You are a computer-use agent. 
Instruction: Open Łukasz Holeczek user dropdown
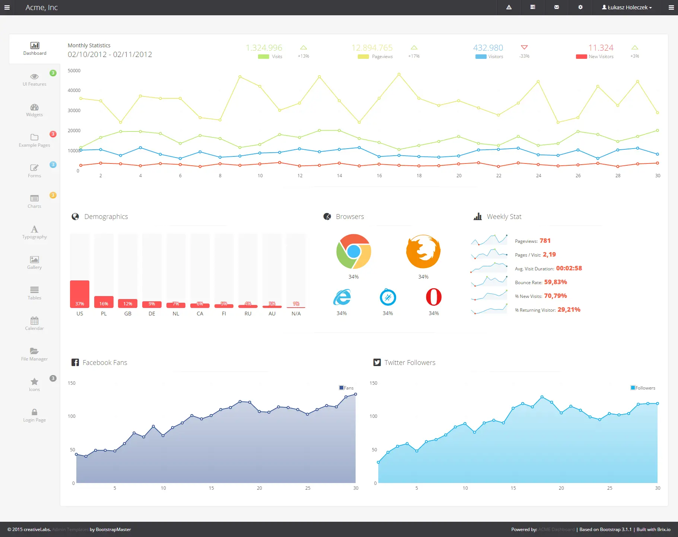click(627, 7)
